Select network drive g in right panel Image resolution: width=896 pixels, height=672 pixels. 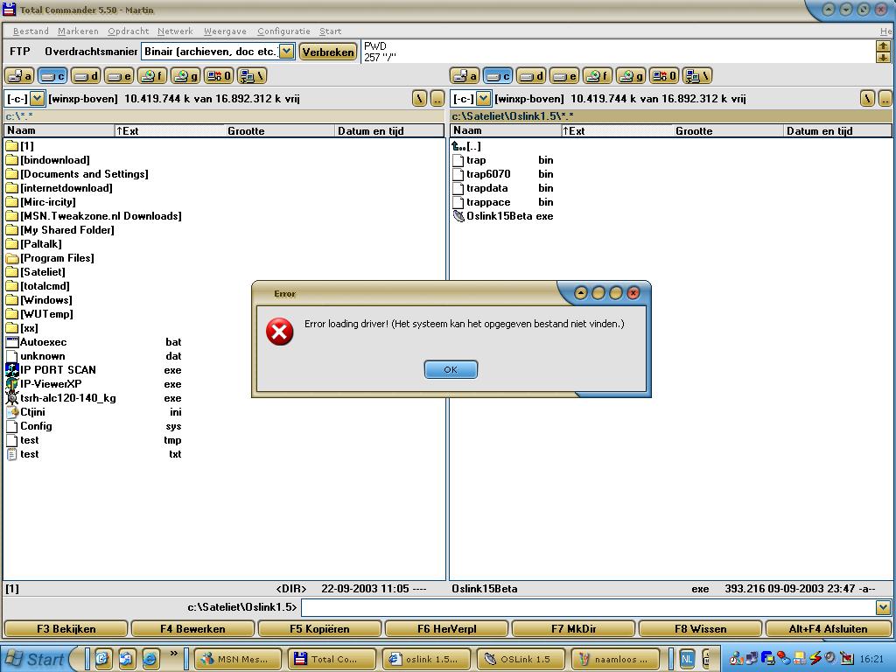630,76
